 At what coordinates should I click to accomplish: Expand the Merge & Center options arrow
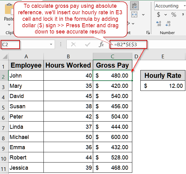(143, 15)
